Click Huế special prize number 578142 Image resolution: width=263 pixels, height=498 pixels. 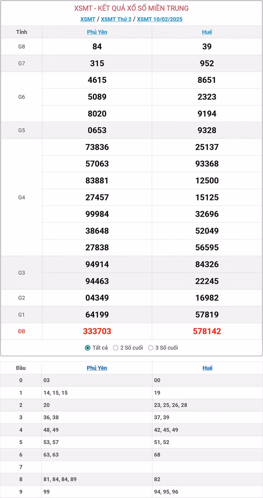pos(207,331)
